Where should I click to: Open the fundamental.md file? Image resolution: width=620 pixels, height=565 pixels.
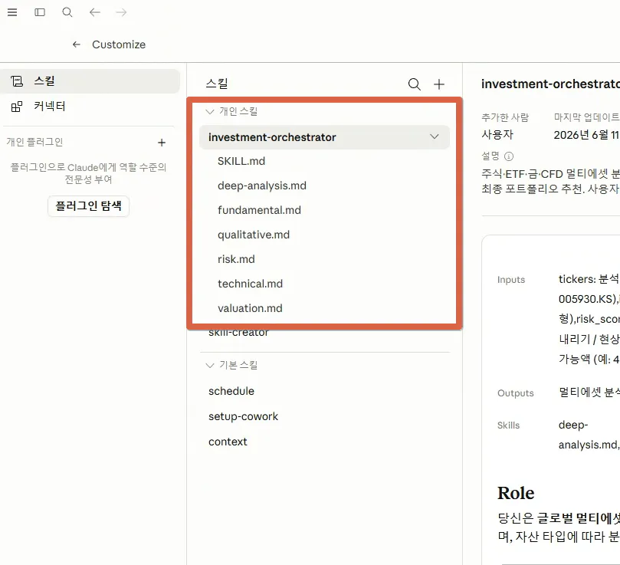click(x=259, y=210)
